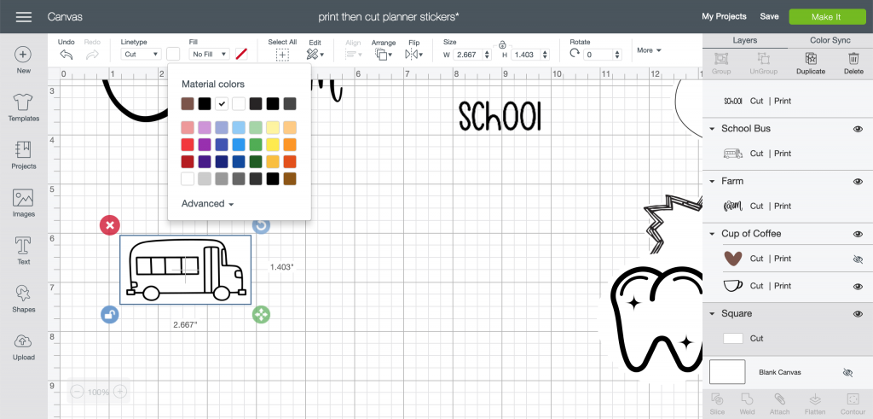This screenshot has width=873, height=419.
Task: Pick the brown material color swatch
Action: pyautogui.click(x=188, y=103)
